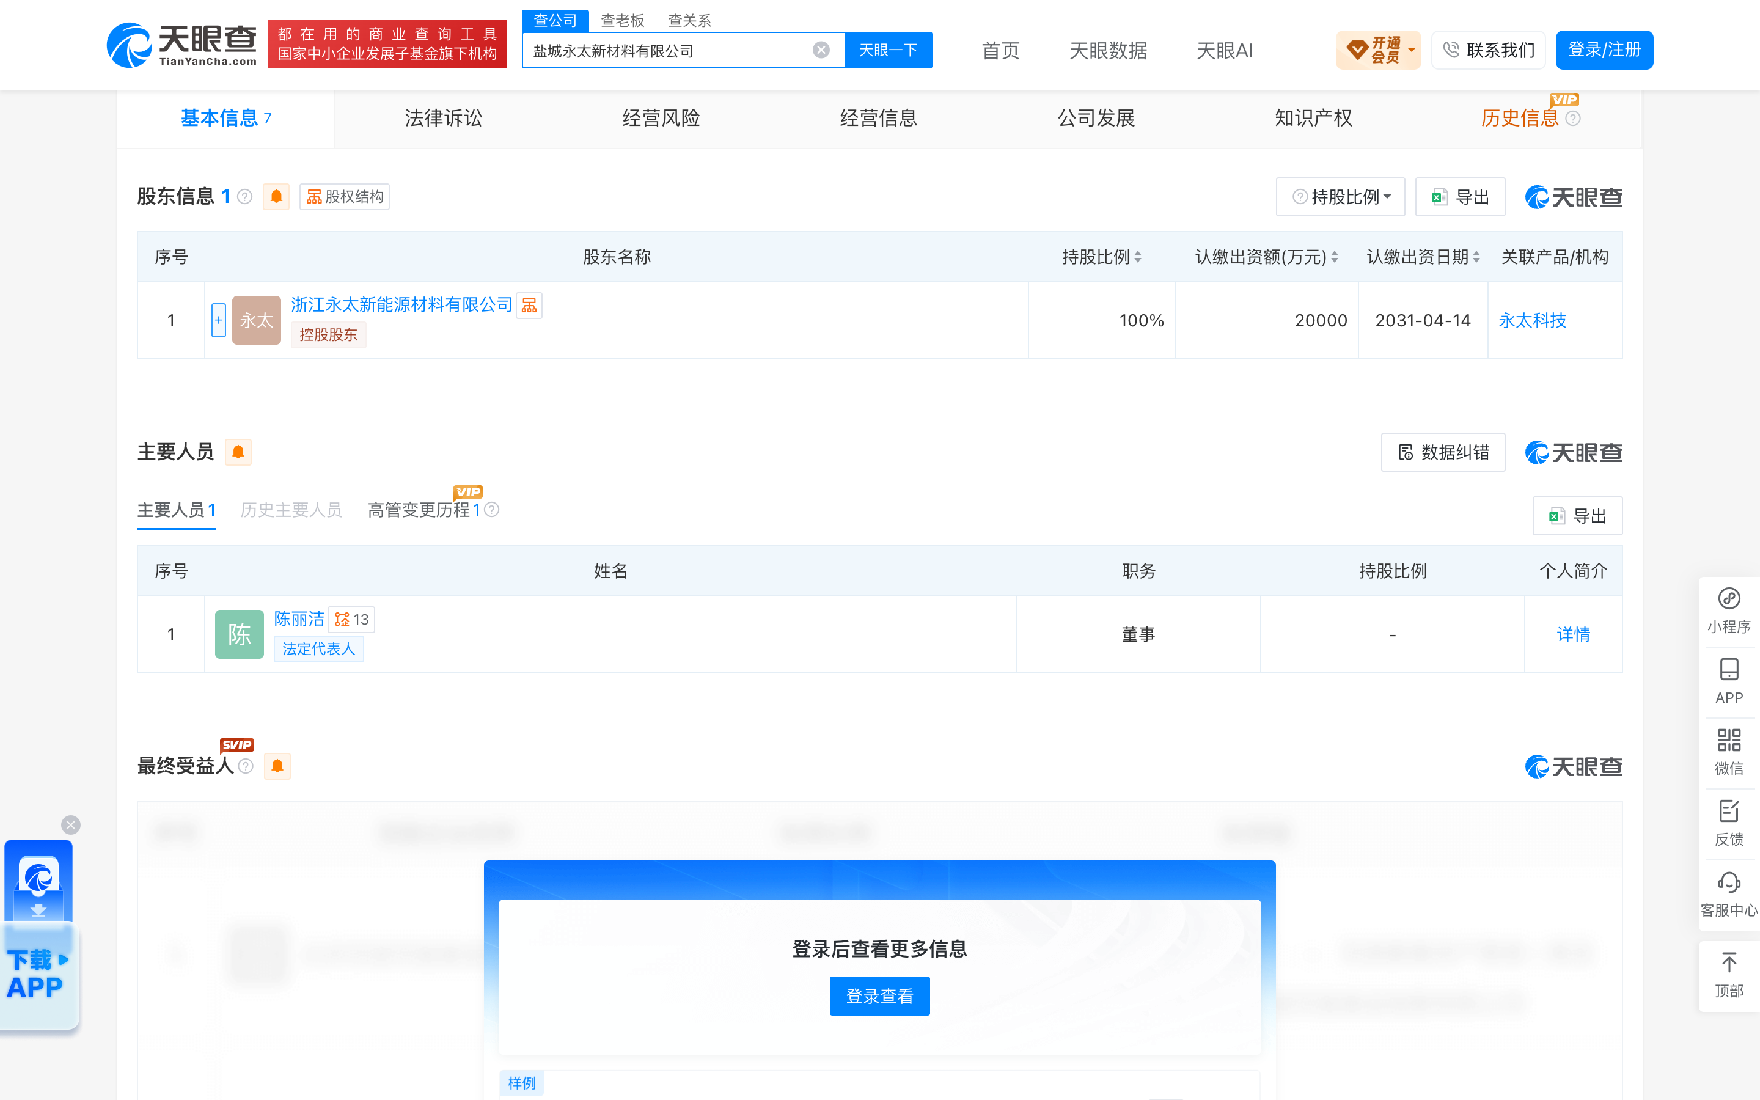Switch to 基本信息 tab
1760x1100 pixels.
pos(226,119)
